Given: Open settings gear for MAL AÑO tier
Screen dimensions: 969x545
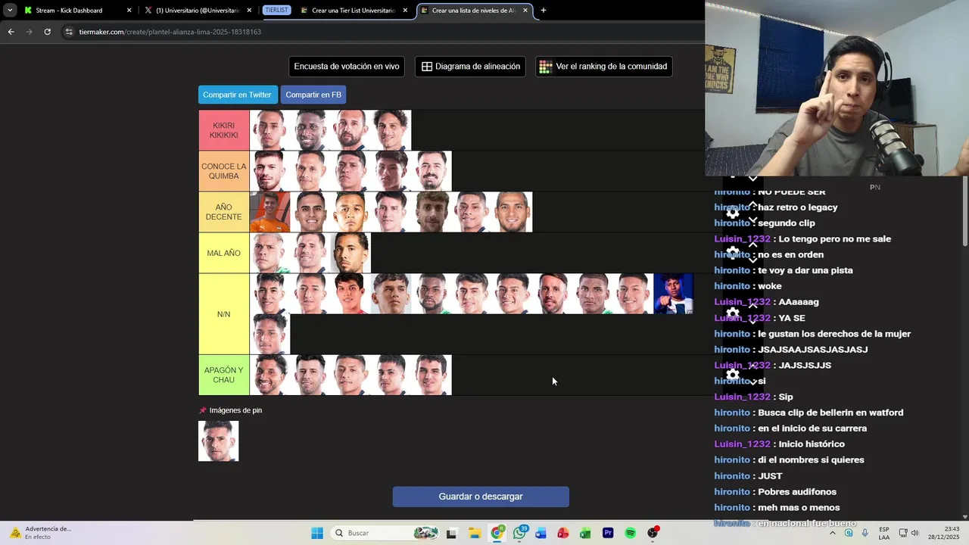Looking at the screenshot, I should 733,251.
